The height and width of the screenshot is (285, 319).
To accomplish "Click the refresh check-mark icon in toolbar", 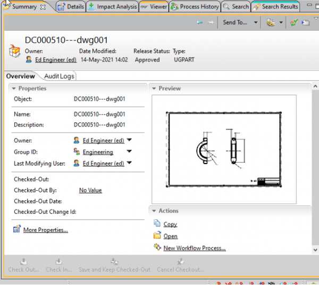I will click(294, 22).
